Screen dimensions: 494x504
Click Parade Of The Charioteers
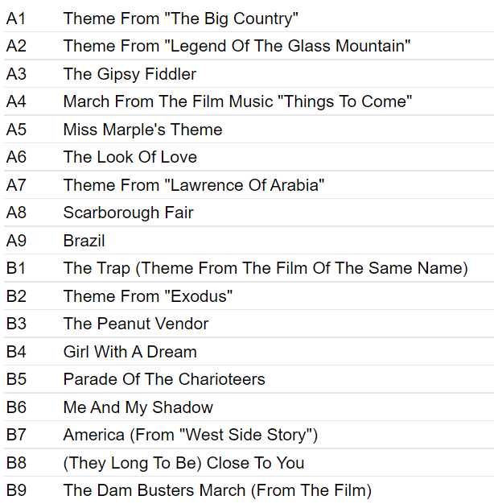click(164, 379)
